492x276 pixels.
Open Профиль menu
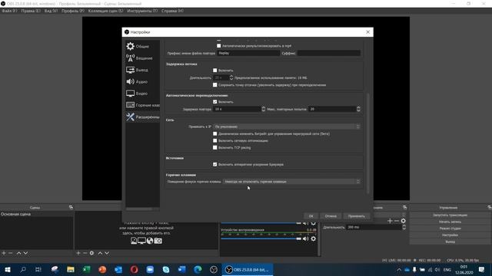coord(73,11)
